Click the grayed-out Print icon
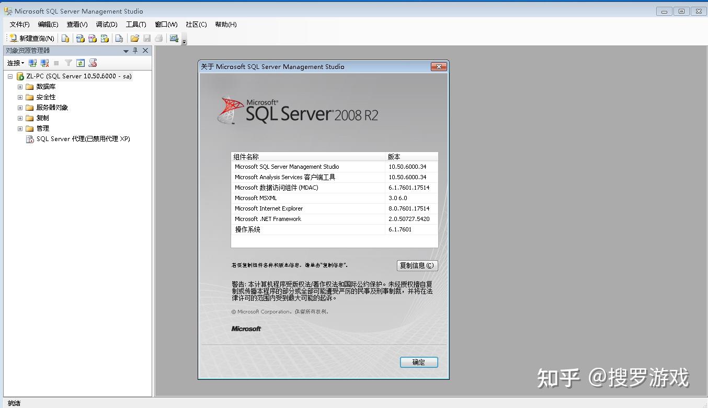Image resolution: width=708 pixels, height=408 pixels. tap(159, 38)
